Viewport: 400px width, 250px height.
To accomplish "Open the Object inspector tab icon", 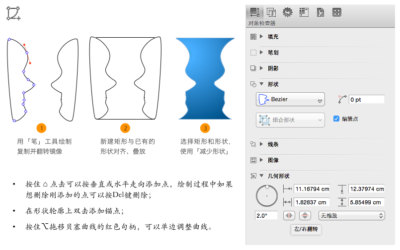I will 255,12.
